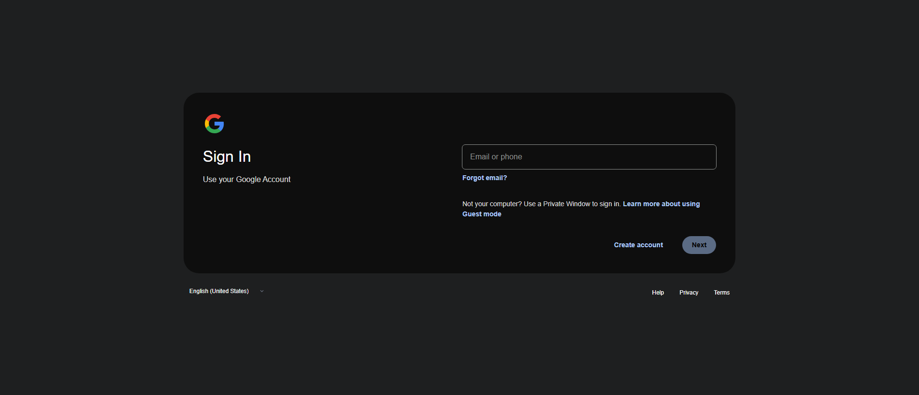Open the Help footer link
919x395 pixels.
pos(658,293)
